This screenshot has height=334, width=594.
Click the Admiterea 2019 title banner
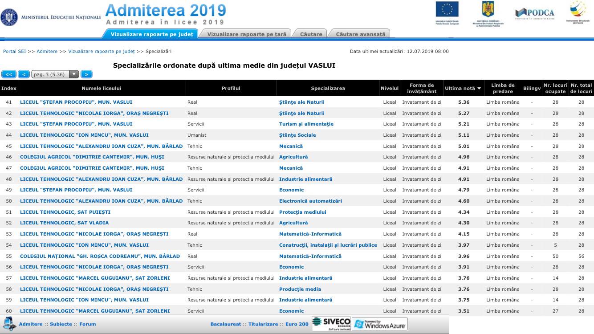click(166, 14)
